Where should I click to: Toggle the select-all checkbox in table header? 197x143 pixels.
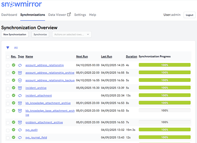tap(8, 57)
